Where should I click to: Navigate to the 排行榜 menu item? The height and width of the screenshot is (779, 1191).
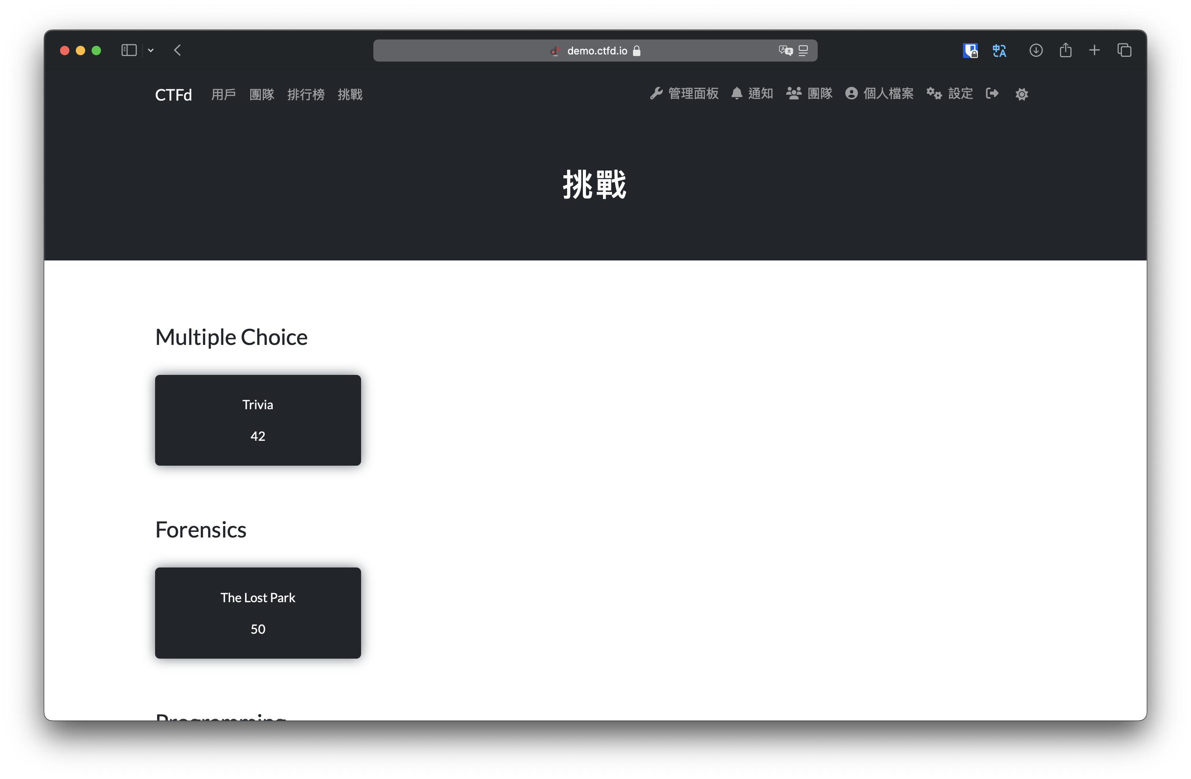pos(306,95)
